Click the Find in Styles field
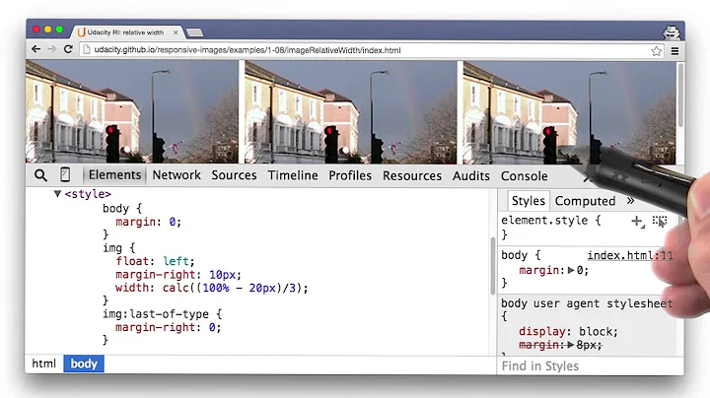 pos(590,365)
